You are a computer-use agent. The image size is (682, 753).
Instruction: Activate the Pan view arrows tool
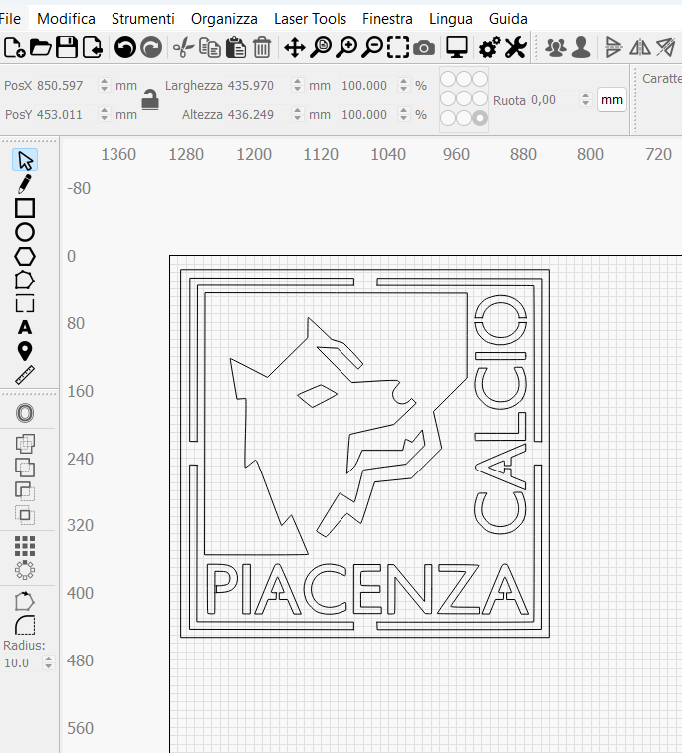pyautogui.click(x=294, y=48)
